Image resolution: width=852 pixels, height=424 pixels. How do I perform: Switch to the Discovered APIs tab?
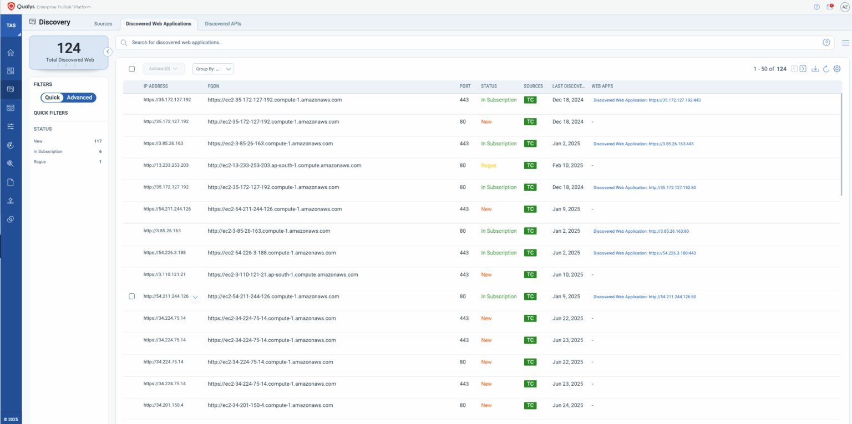tap(223, 24)
